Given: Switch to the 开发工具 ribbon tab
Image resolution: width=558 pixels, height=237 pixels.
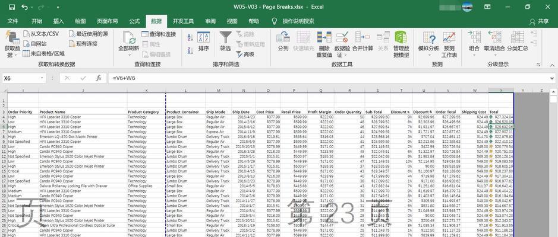Looking at the screenshot, I should 183,21.
